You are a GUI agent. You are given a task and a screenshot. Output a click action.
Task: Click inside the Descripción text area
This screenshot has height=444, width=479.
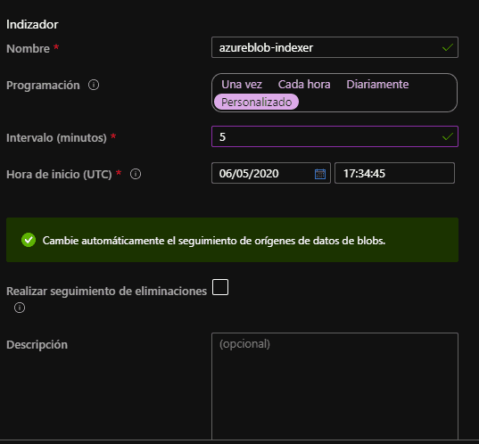point(334,386)
